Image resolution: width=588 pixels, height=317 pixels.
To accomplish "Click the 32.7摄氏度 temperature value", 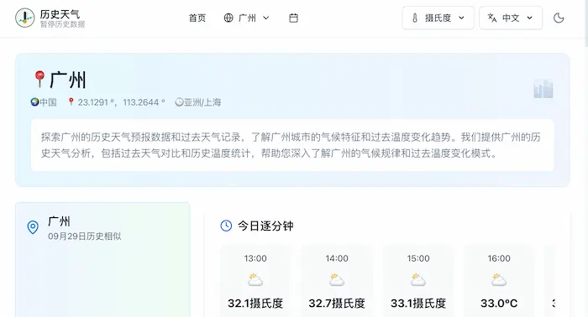I will point(337,303).
